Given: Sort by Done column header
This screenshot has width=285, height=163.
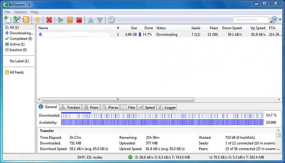Looking at the screenshot, I should coord(147,28).
